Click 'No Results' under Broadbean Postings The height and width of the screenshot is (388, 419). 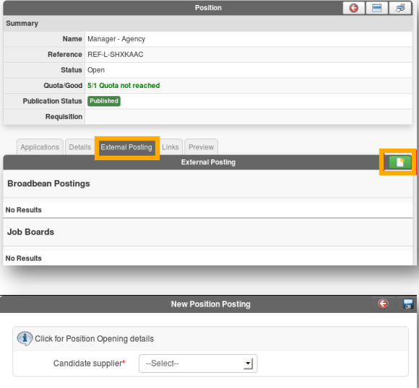pyautogui.click(x=24, y=210)
